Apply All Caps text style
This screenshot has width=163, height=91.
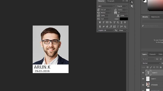pyautogui.click(x=107, y=22)
